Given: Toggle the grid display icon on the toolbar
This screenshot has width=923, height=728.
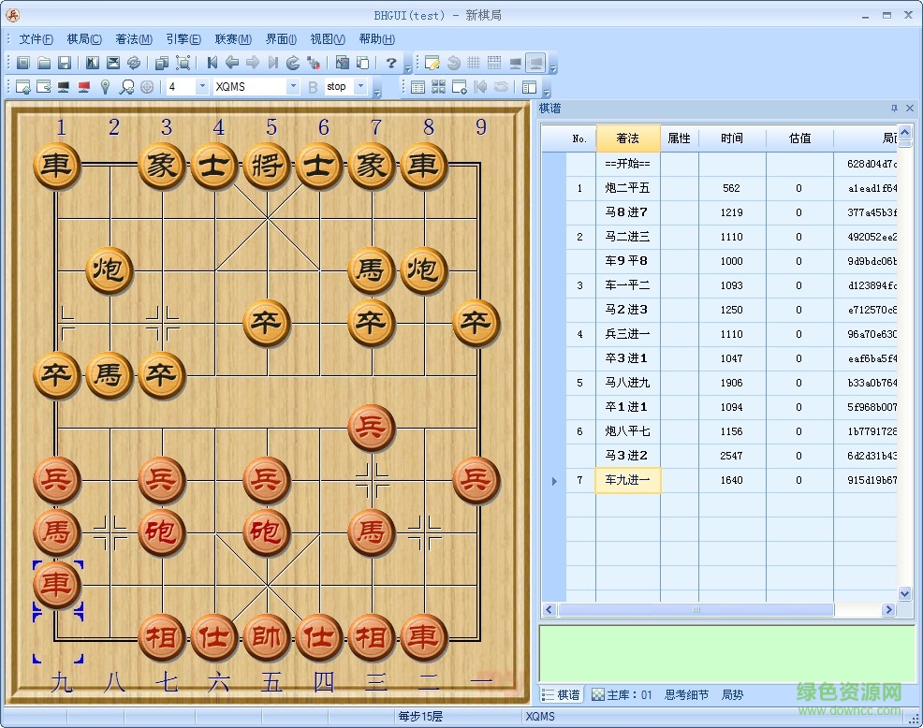Looking at the screenshot, I should pyautogui.click(x=473, y=63).
